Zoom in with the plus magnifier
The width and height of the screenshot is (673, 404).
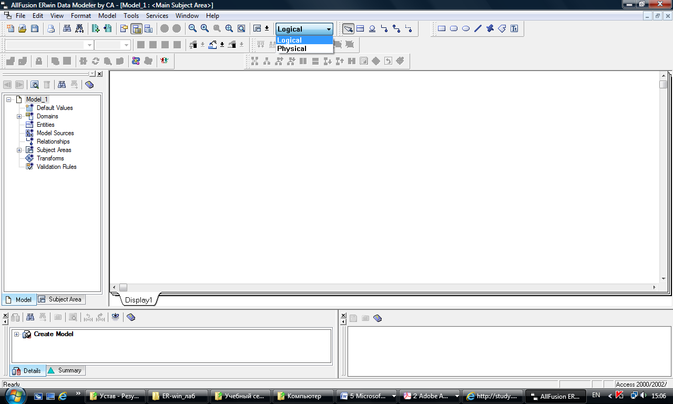click(x=205, y=28)
